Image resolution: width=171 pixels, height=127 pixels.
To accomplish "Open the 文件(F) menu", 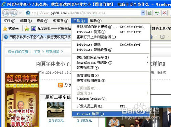I will tap(9, 21).
